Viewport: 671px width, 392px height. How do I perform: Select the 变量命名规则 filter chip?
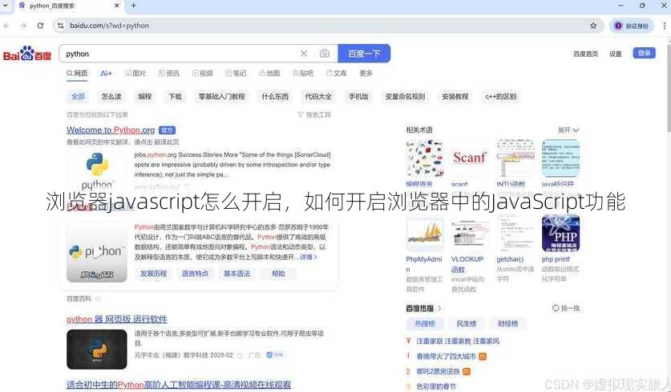(405, 97)
